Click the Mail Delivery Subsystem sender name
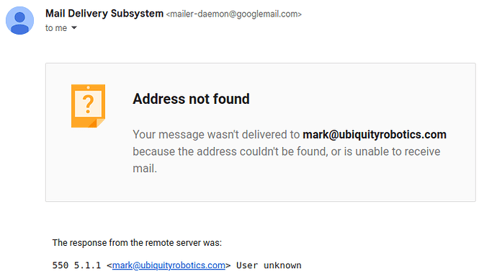Screen dimensions: 497x279 pyautogui.click(x=104, y=14)
